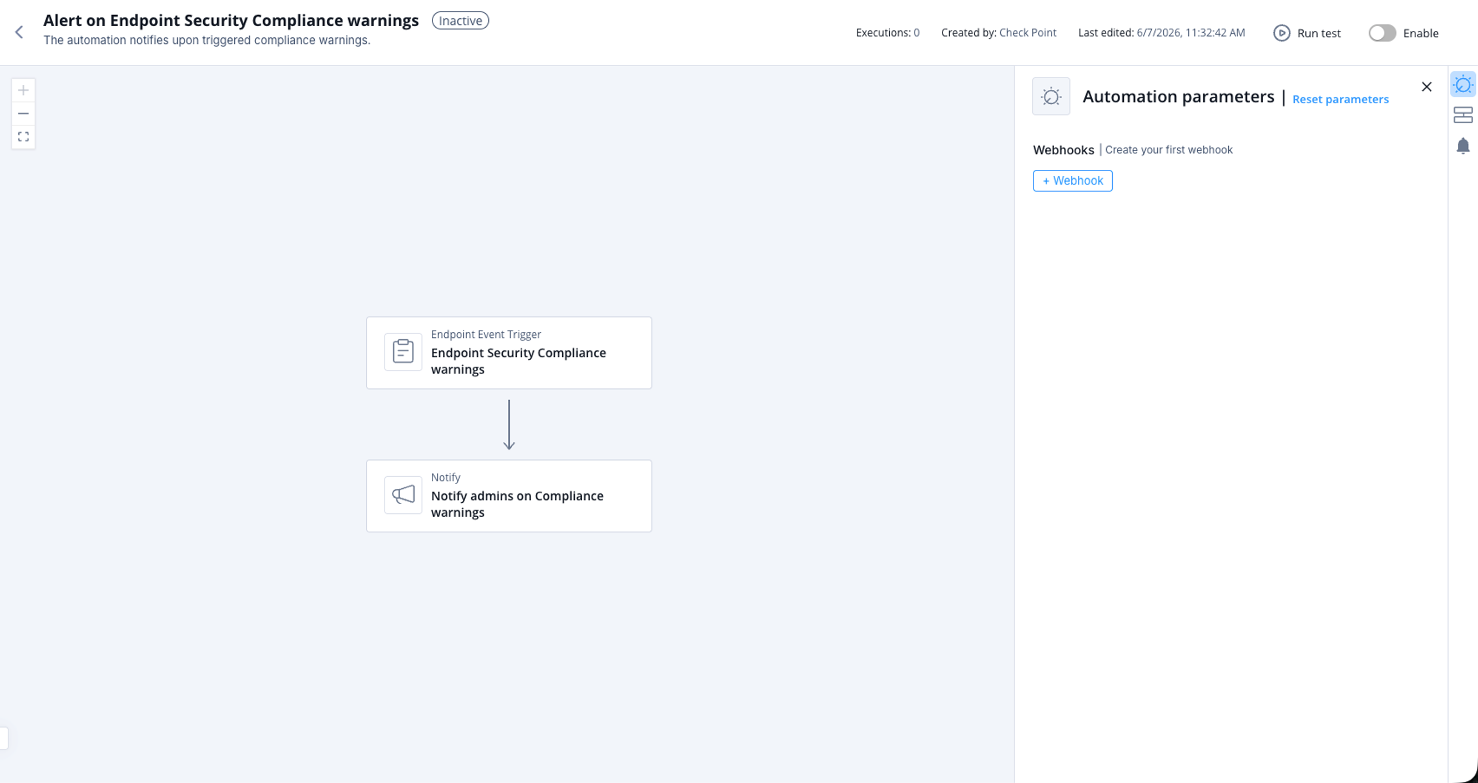
Task: Click the Reset parameters link
Action: tap(1340, 99)
